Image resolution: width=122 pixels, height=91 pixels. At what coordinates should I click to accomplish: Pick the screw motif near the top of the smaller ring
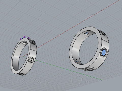coord(33,42)
